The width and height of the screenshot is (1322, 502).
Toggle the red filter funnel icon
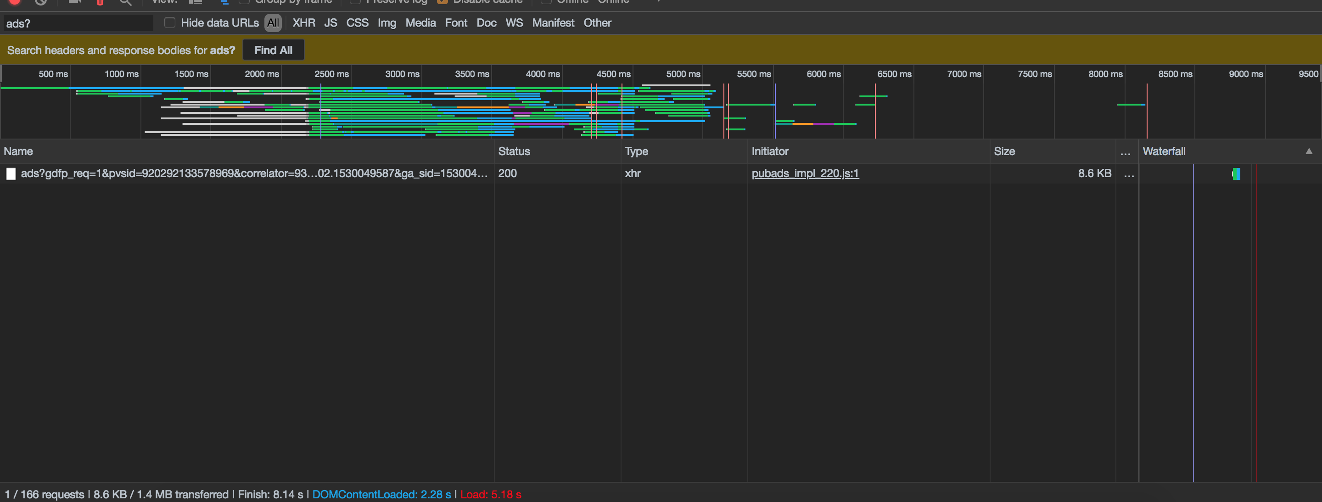click(100, 2)
